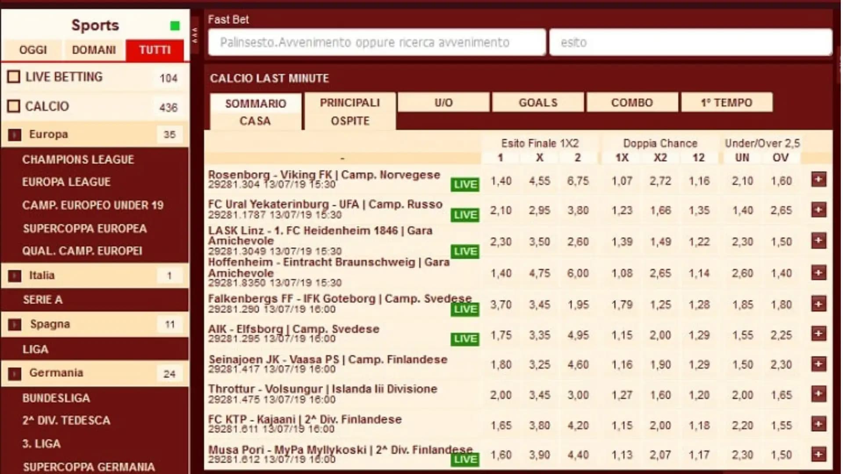This screenshot has height=474, width=843.
Task: Select the LIVE badge on LASK Linz match
Action: (x=464, y=251)
